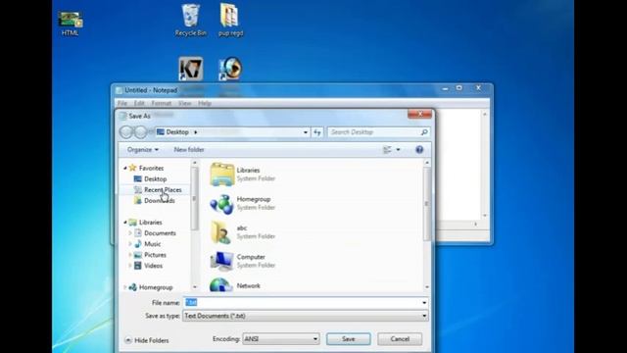The height and width of the screenshot is (353, 627).
Task: Select the Libraries folder icon in file list
Action: pyautogui.click(x=222, y=175)
